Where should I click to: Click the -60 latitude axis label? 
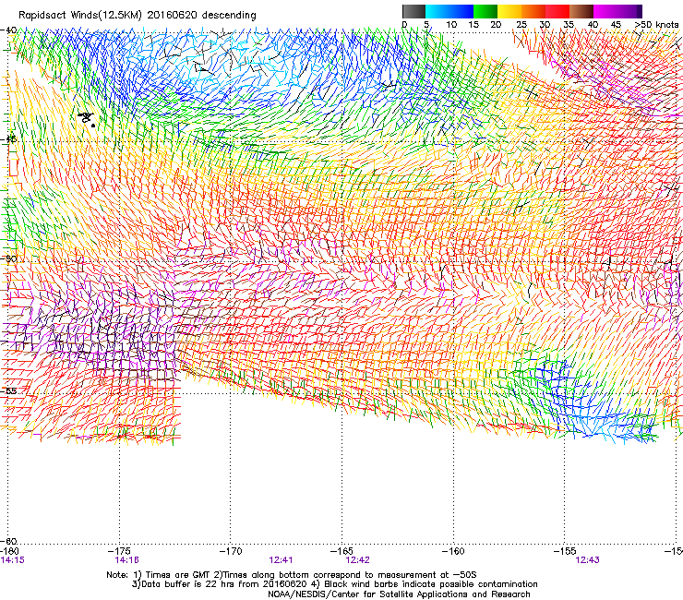[8, 541]
